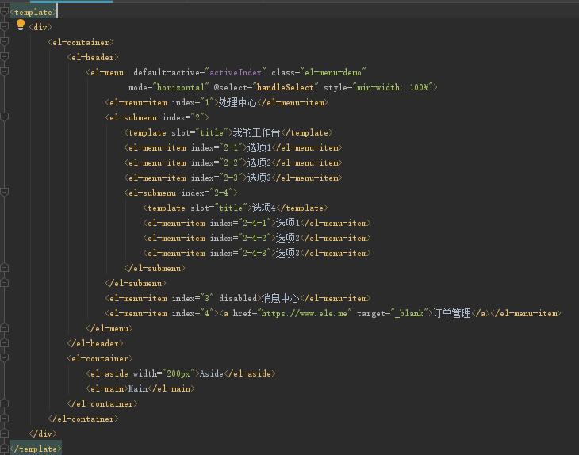Viewport: 579px width, 455px height.
Task: Click the Main text in el-main
Action: 138,388
